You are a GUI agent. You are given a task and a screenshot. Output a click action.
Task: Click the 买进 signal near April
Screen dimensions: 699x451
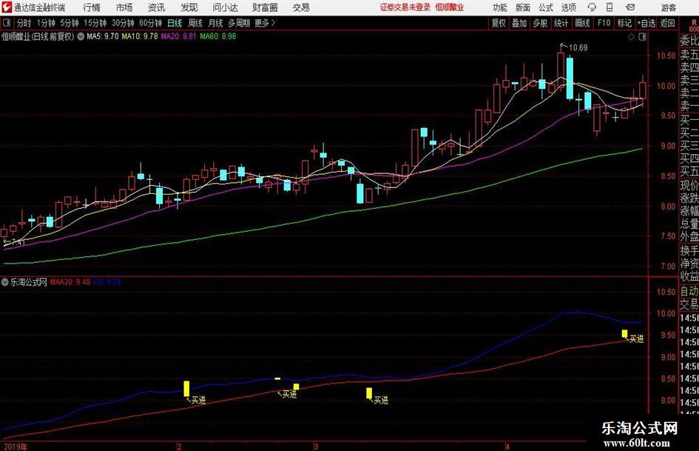[636, 339]
